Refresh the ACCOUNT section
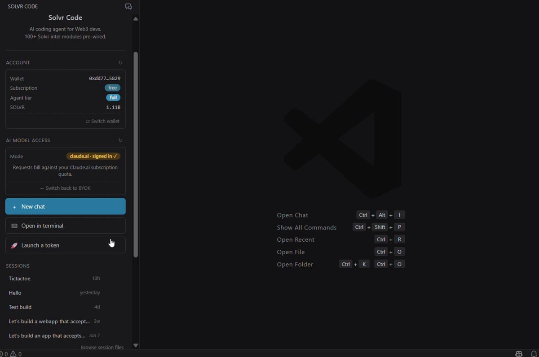The image size is (539, 357). (120, 63)
